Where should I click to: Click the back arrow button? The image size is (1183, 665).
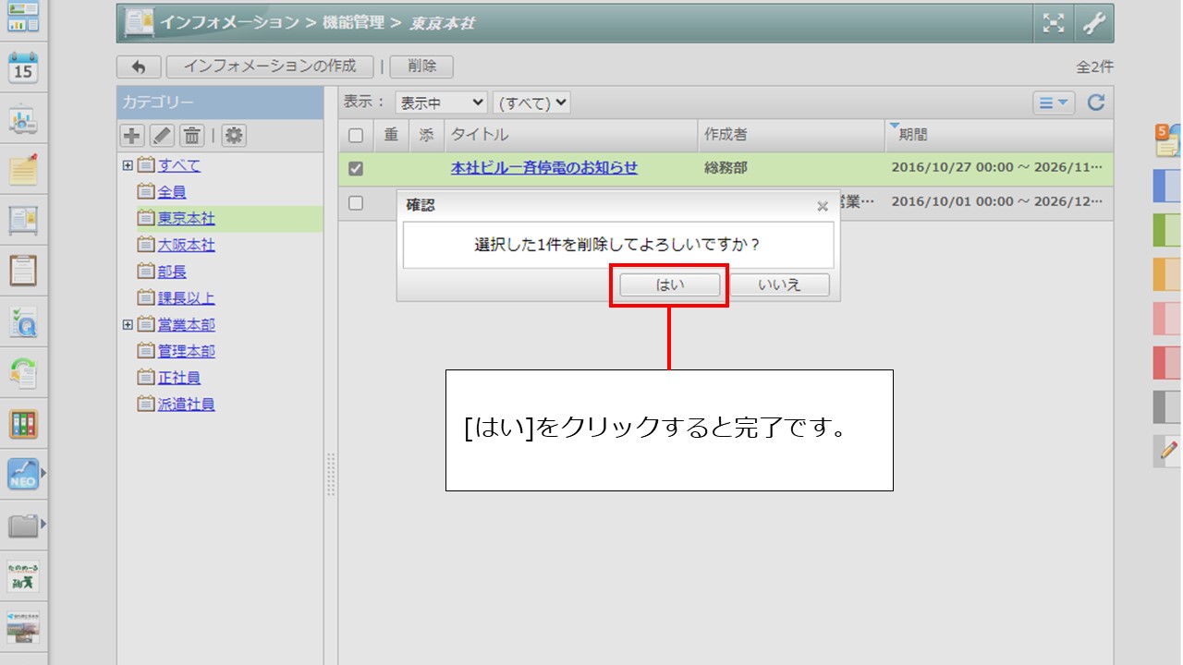(x=139, y=66)
